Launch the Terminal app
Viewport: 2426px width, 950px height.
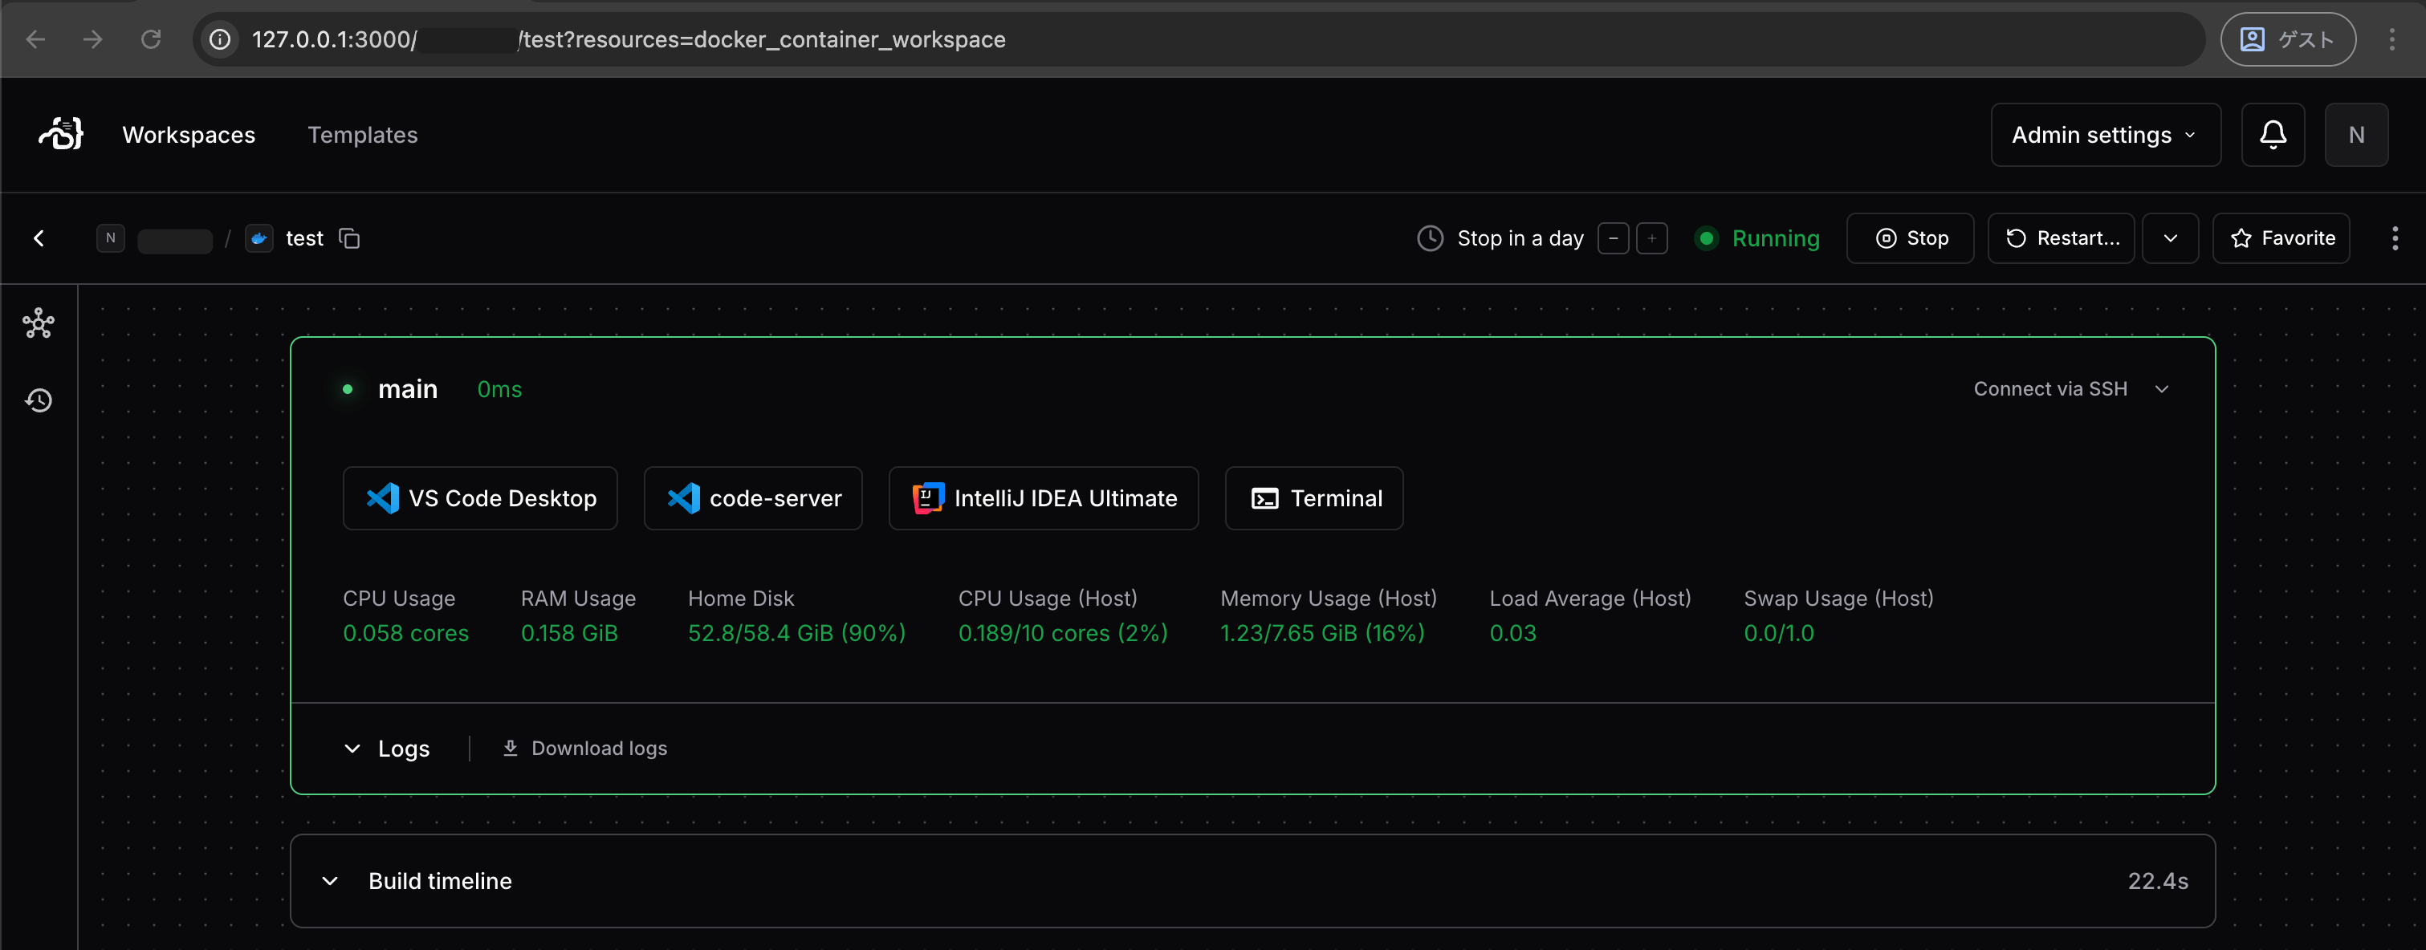pos(1314,498)
